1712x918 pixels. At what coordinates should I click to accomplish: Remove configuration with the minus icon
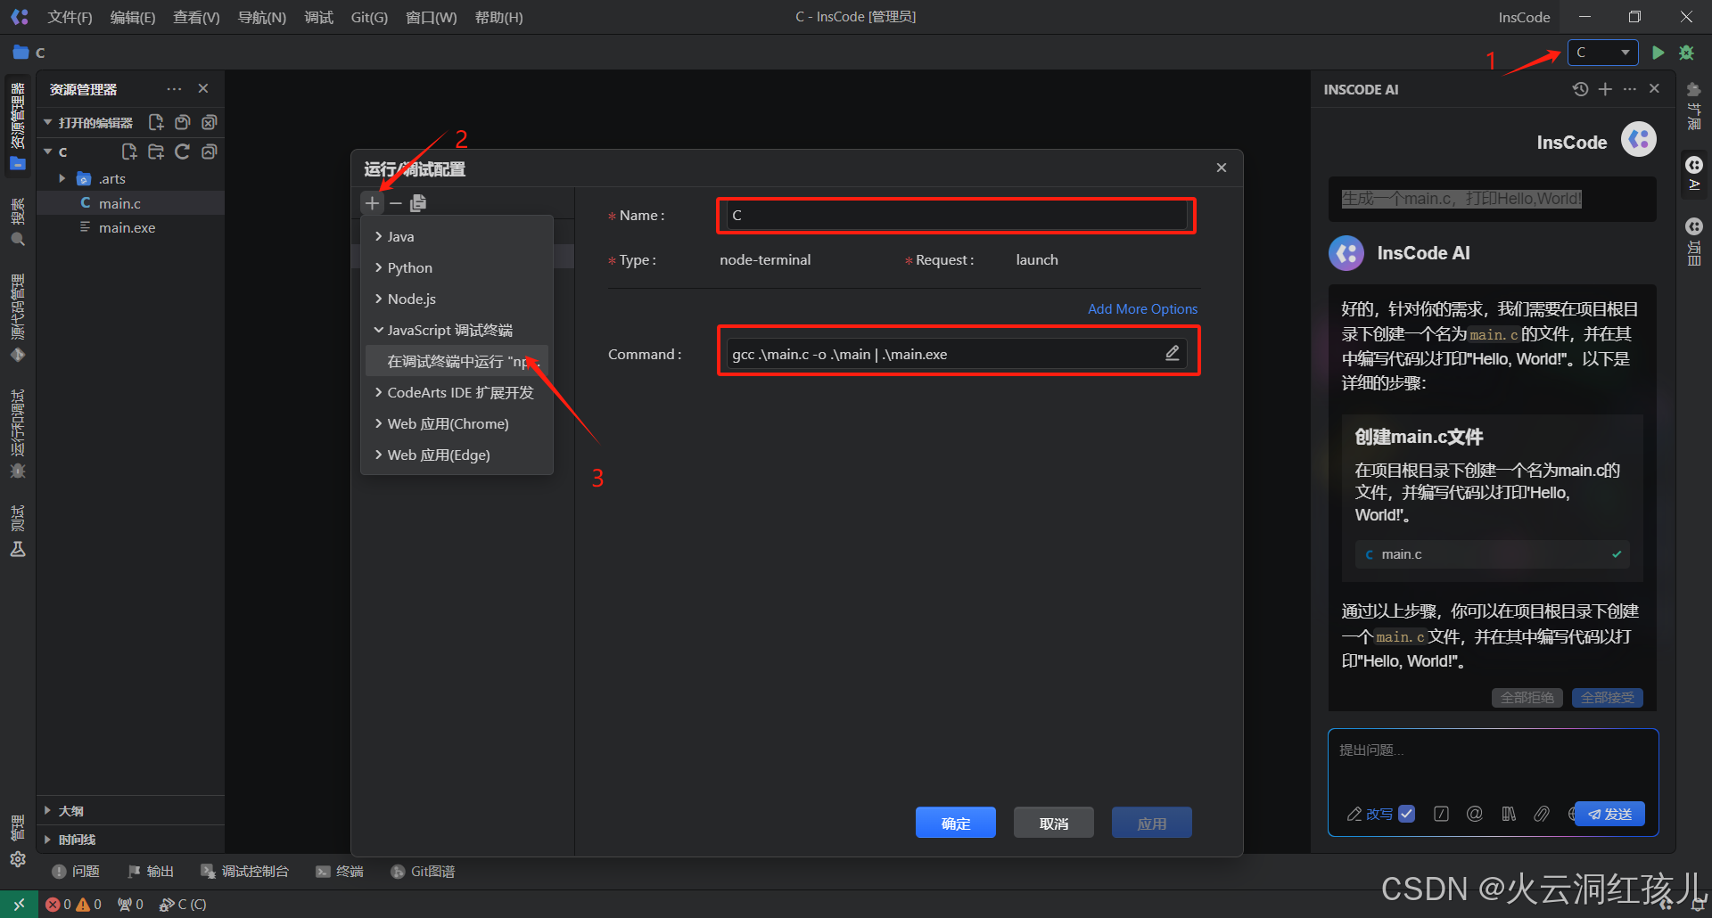[x=396, y=203]
